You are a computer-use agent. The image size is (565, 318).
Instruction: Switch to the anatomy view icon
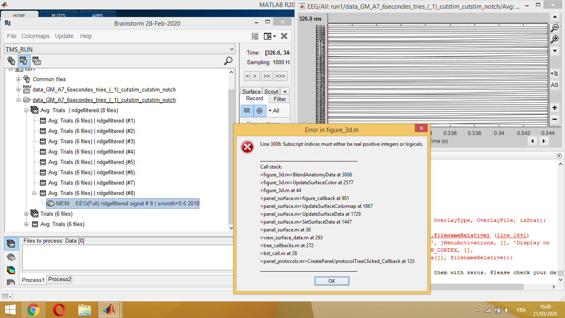click(12, 61)
